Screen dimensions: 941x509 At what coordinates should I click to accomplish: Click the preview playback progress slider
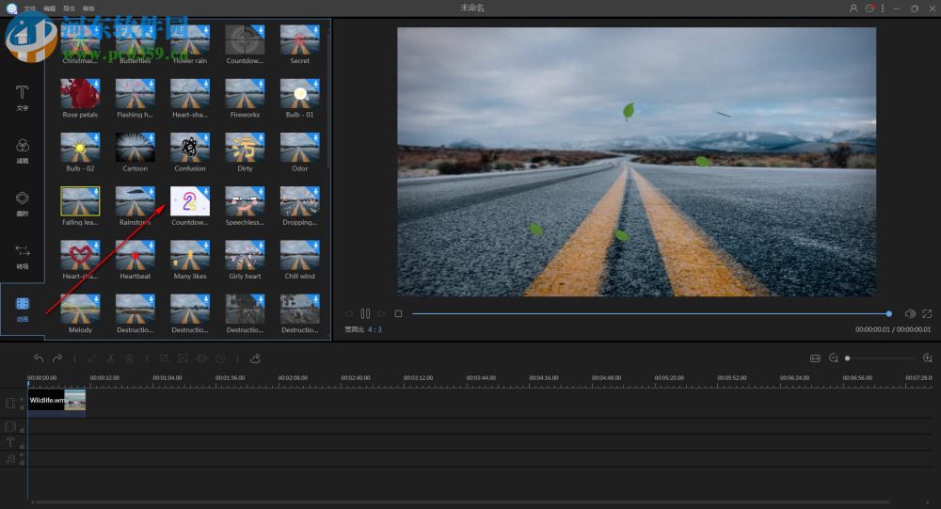point(649,313)
